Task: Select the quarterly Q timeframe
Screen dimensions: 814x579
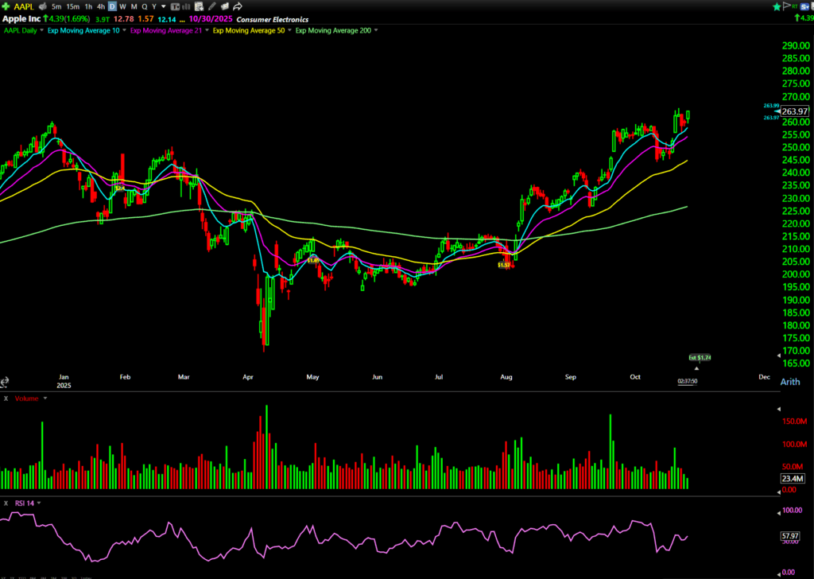Action: [144, 6]
